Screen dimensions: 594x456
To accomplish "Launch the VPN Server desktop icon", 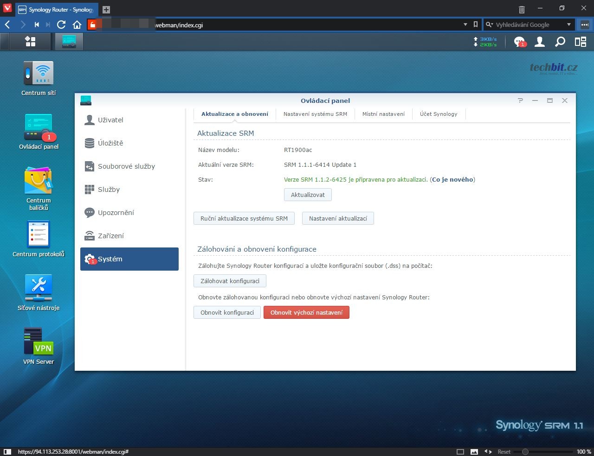I will [39, 342].
